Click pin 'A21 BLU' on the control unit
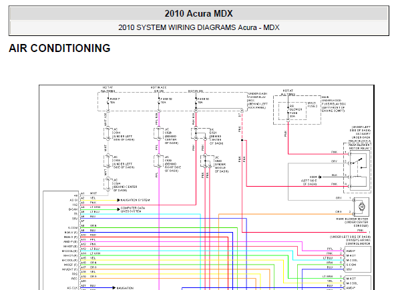 [88, 286]
